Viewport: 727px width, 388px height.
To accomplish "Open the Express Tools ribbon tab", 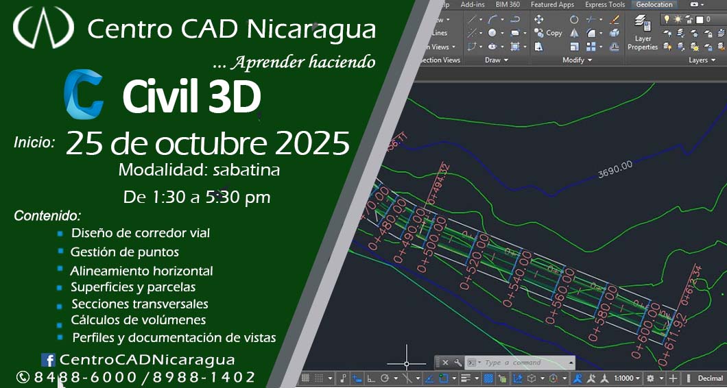I will 605,5.
